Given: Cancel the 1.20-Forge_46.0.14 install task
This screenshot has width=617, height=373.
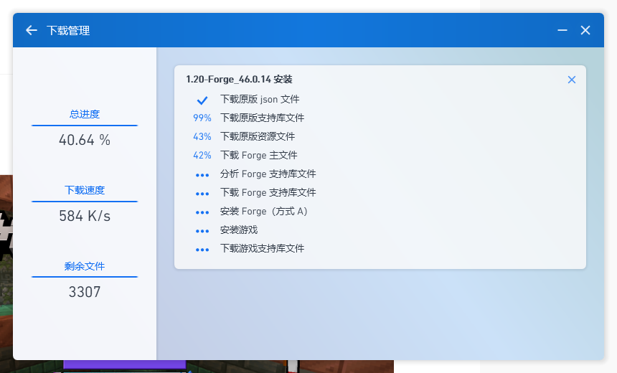Looking at the screenshot, I should (571, 80).
